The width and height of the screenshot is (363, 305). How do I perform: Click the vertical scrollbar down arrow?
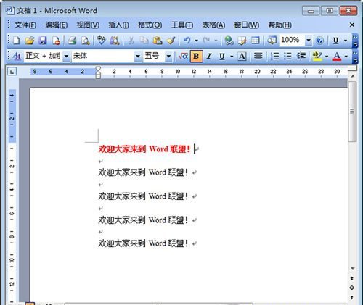(x=352, y=268)
